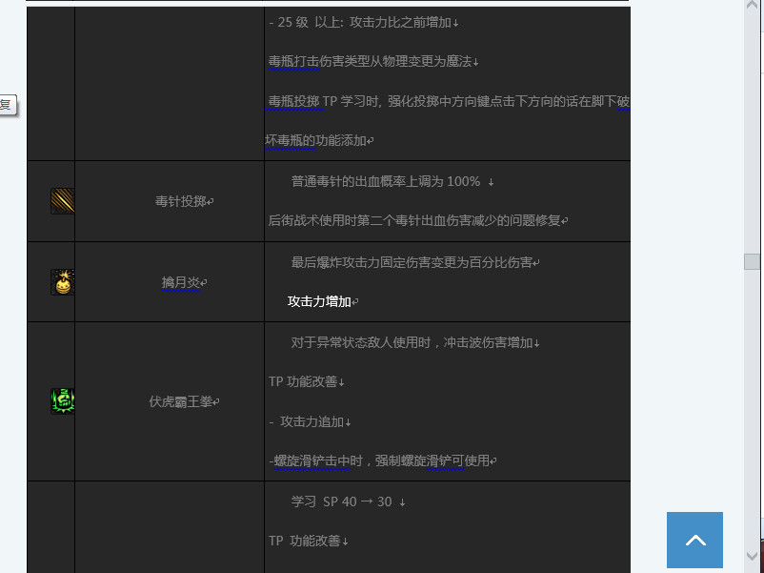Click the line - 攻击力追加

(307, 421)
